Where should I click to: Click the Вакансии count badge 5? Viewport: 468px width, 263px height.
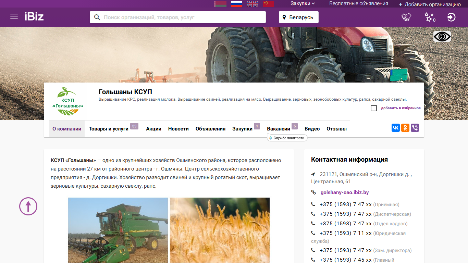[295, 126]
